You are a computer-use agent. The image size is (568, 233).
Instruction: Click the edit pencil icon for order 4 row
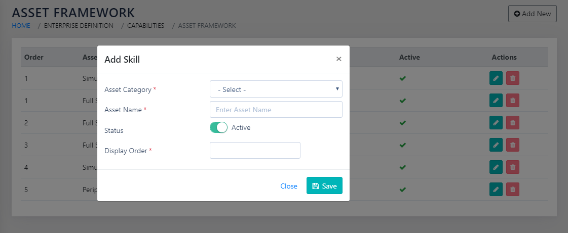point(496,167)
